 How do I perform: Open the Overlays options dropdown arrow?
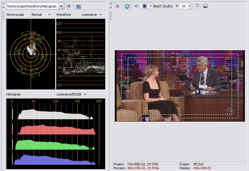190,6
